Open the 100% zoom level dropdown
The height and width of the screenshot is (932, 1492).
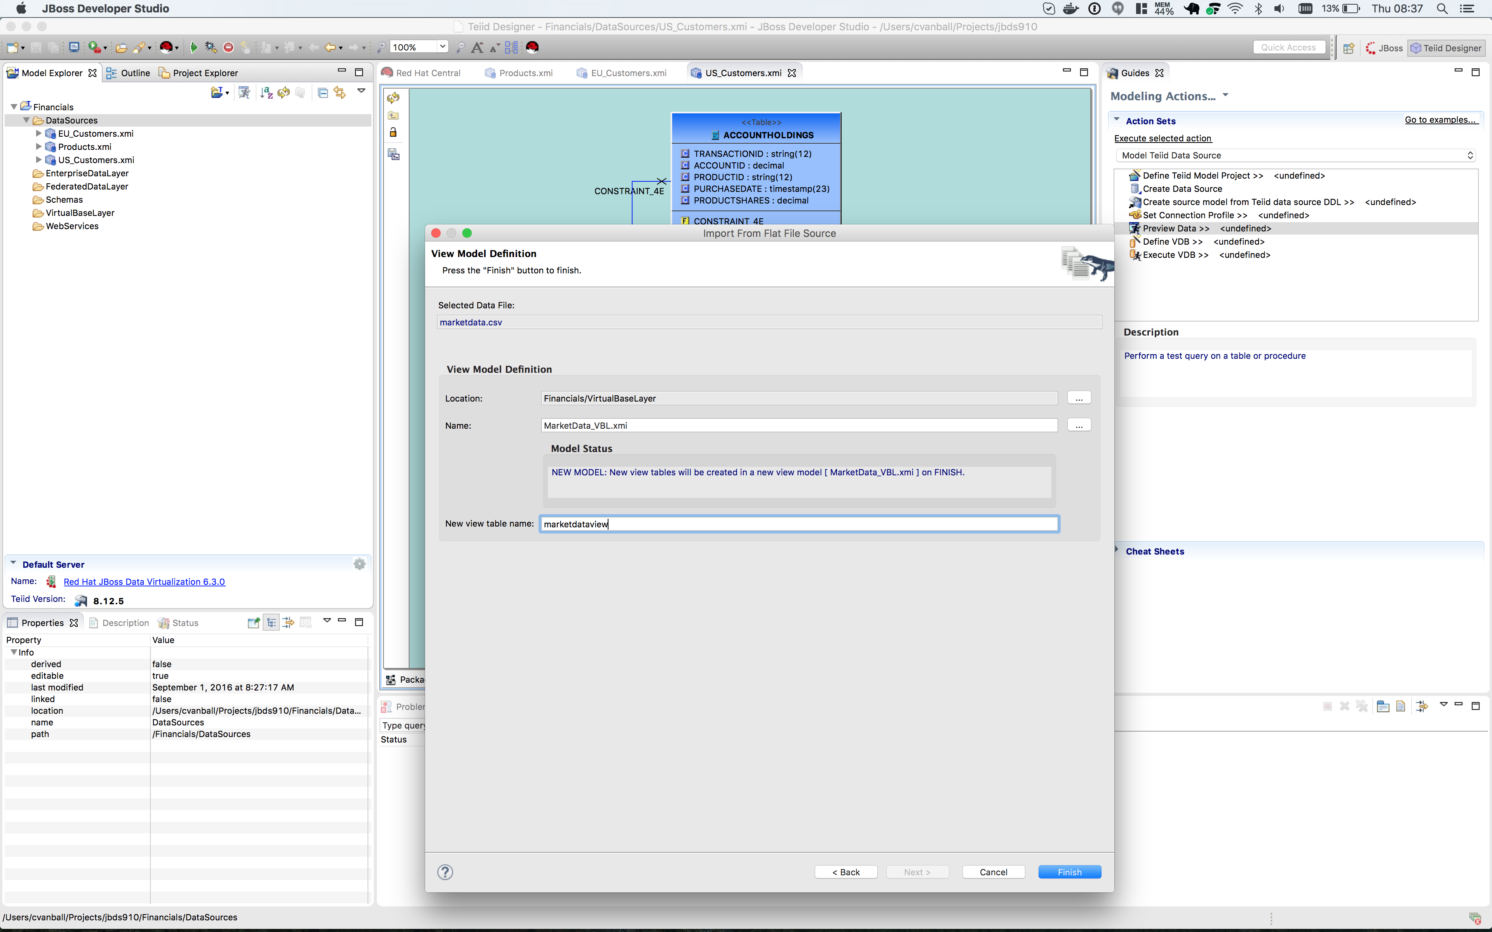point(442,47)
